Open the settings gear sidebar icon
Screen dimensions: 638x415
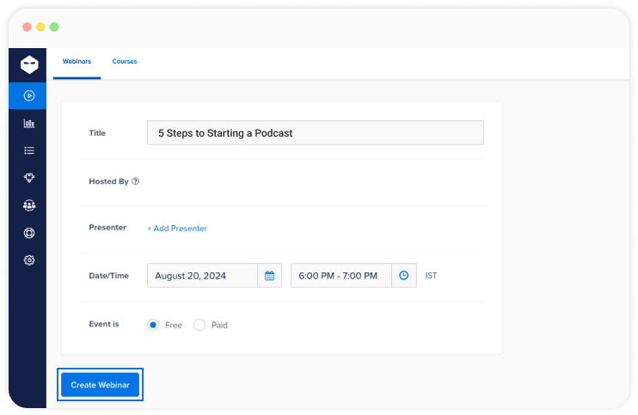point(29,260)
